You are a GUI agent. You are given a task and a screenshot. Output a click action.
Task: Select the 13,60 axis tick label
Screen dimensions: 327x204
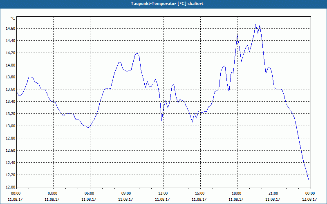tap(10, 89)
